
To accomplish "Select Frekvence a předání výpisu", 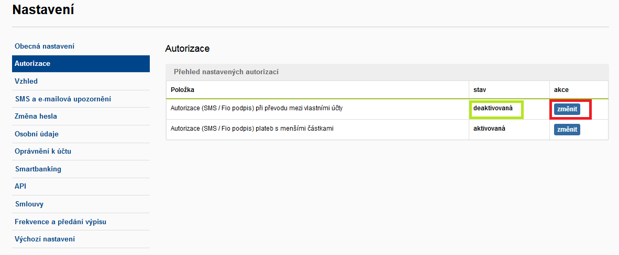I will pos(81,222).
